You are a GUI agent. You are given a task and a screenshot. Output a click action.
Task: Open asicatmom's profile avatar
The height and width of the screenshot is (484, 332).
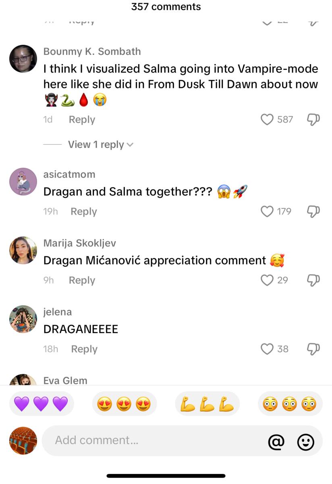point(23,181)
